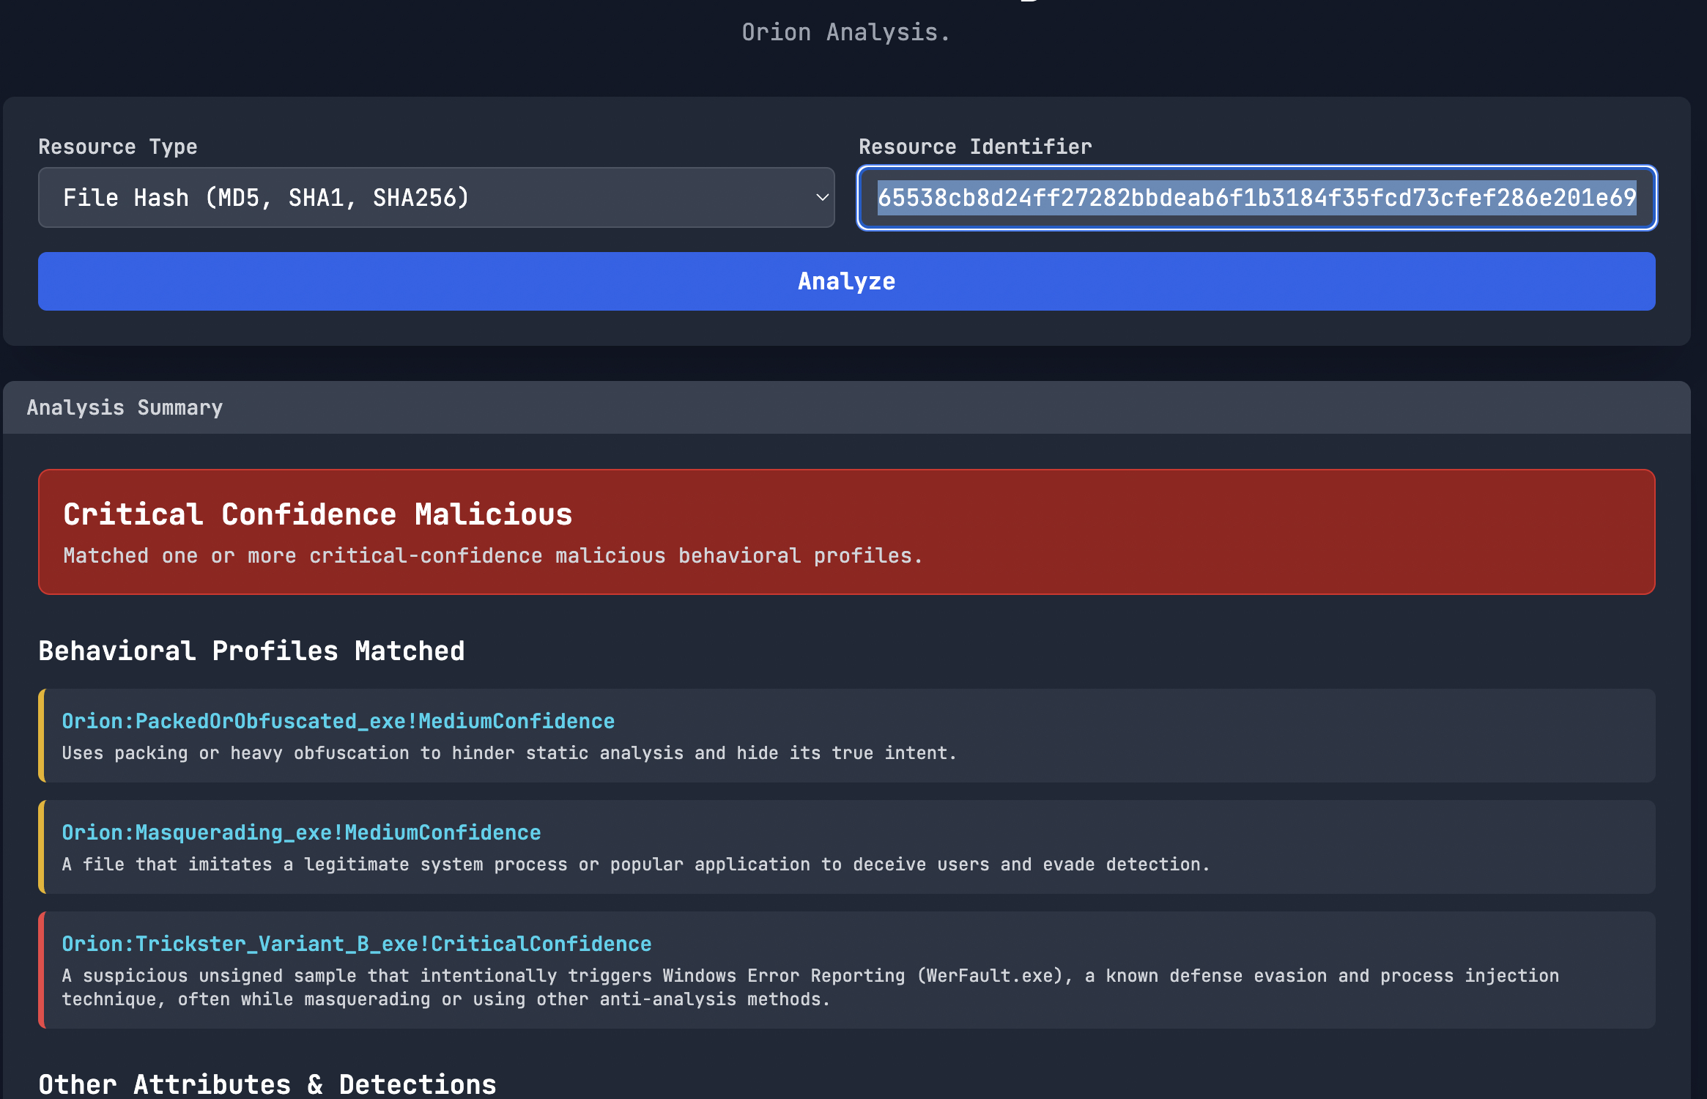
Task: Click the Orion Analysis subtitle text
Action: 845,32
